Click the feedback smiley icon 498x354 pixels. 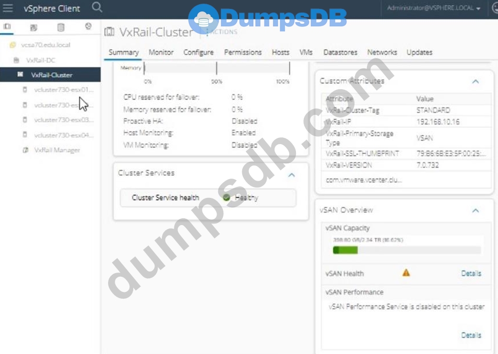click(494, 8)
